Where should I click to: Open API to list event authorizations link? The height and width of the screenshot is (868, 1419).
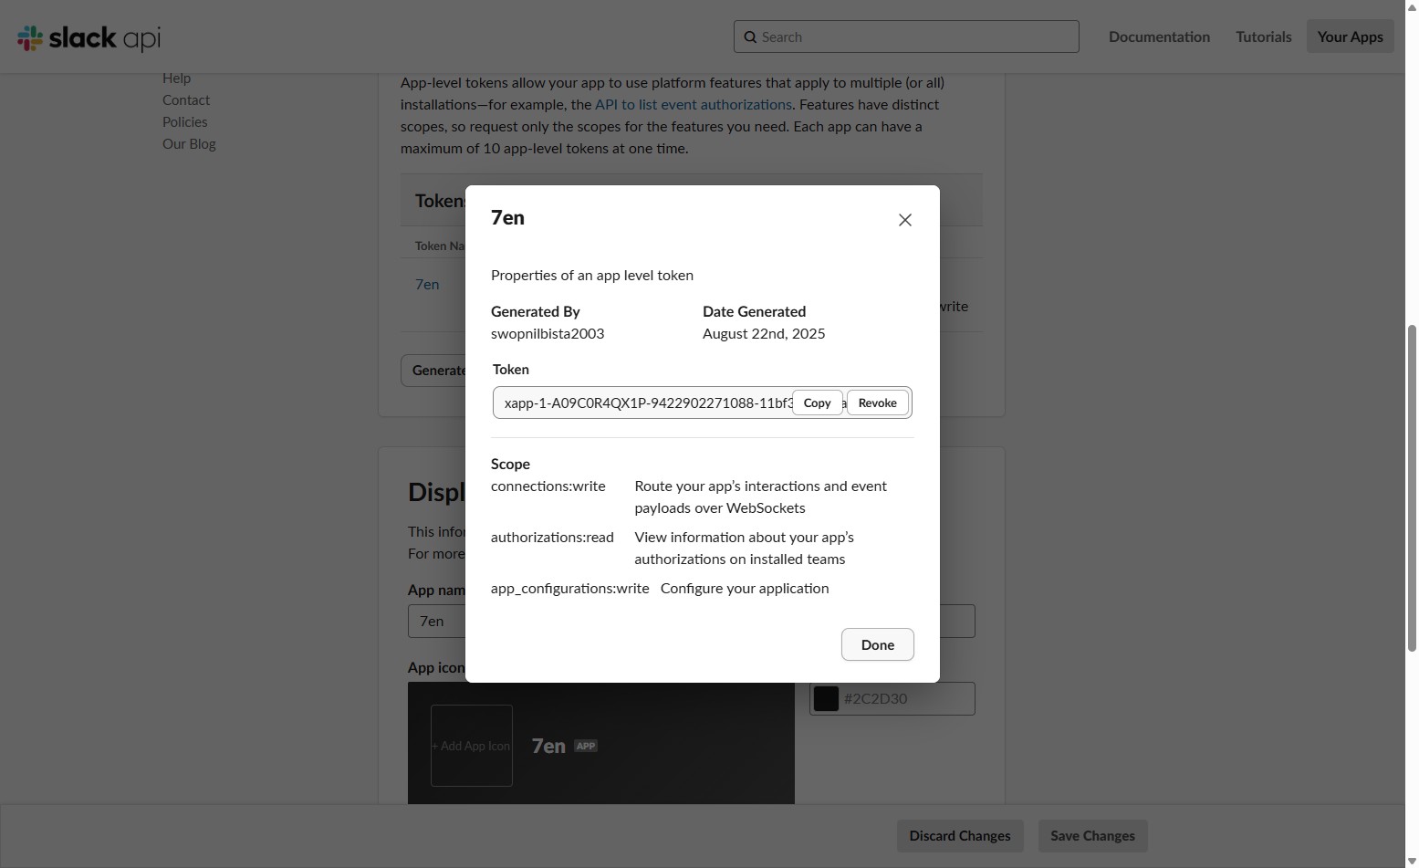[694, 105]
